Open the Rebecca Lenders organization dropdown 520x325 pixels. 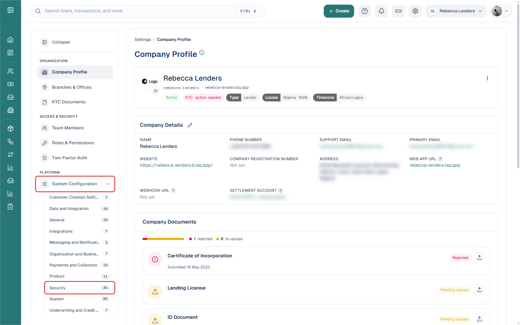pyautogui.click(x=456, y=11)
